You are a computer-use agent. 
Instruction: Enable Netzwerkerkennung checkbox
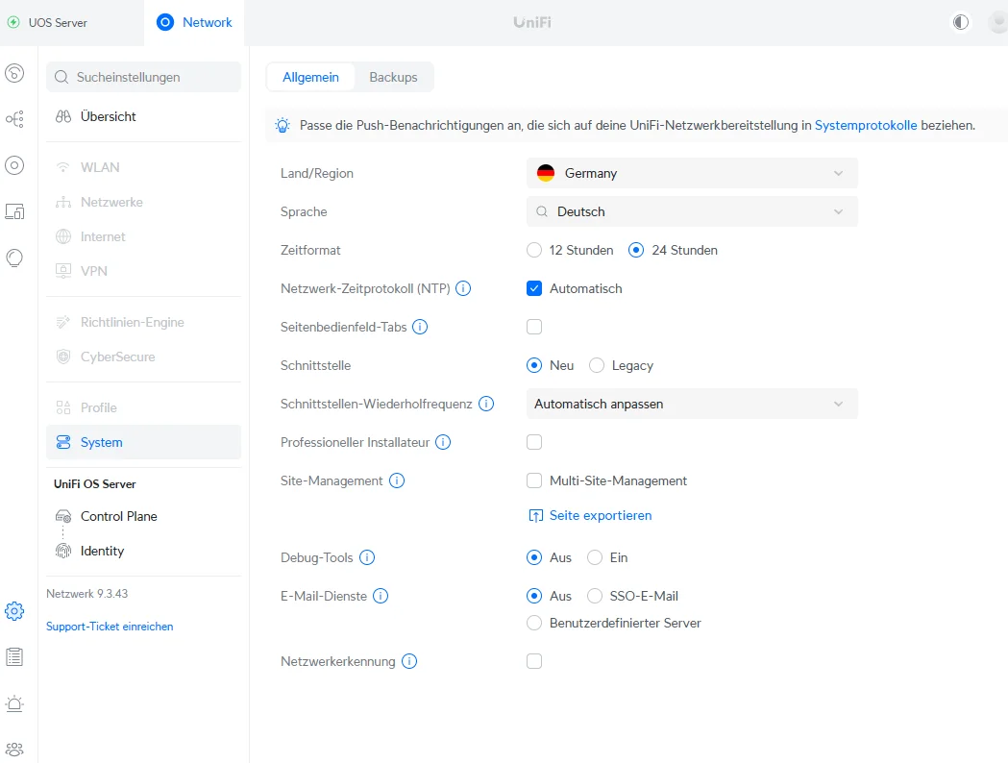point(534,661)
